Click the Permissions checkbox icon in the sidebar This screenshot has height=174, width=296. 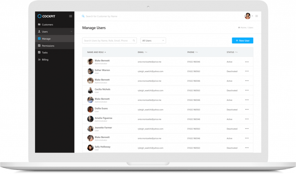coord(39,46)
